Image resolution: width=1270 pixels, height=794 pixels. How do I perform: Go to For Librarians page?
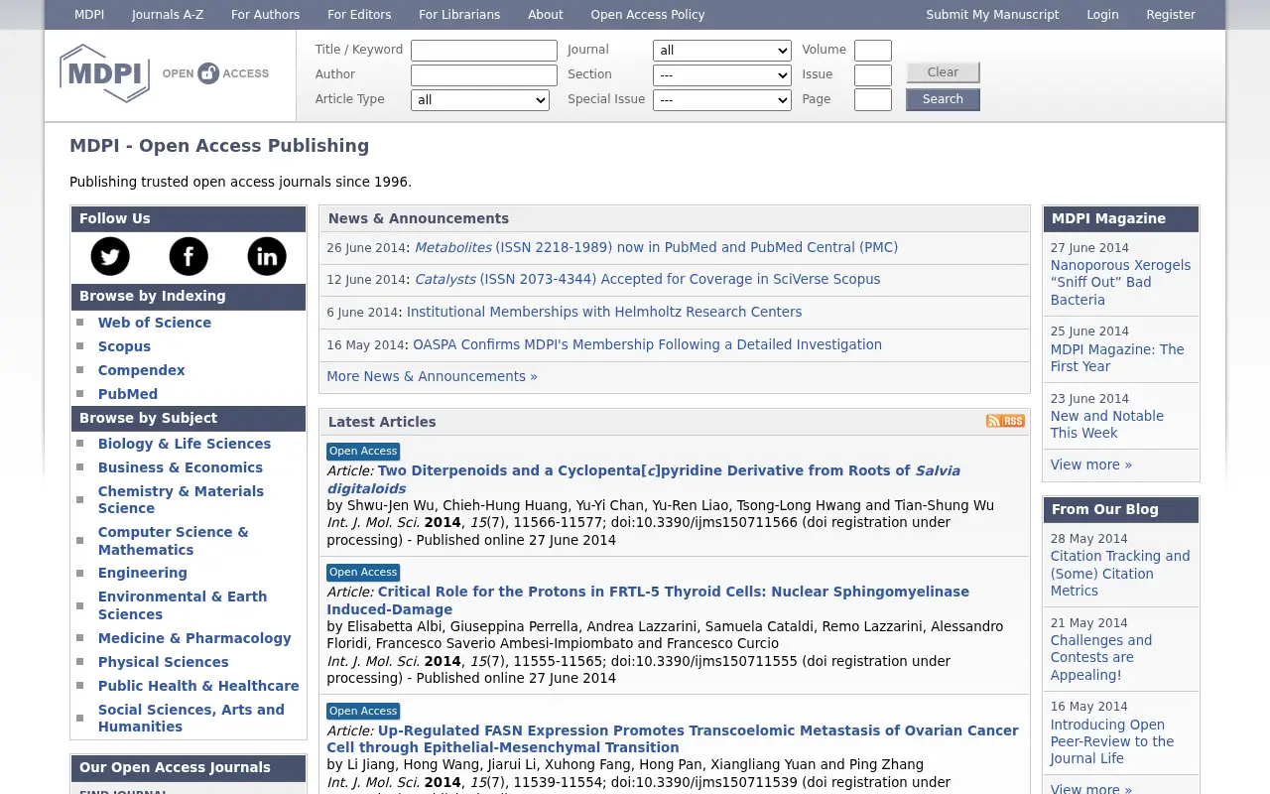[459, 15]
